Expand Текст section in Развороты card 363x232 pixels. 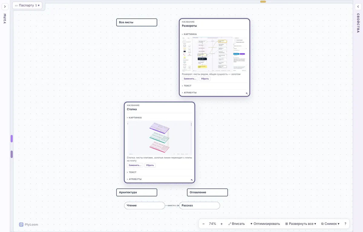[x=187, y=86]
